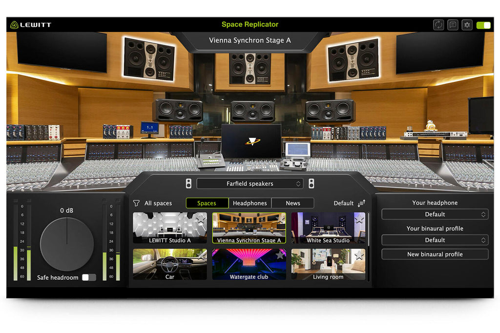Open the Your headphone dropdown
Viewport: 500px width, 333px height.
435,214
